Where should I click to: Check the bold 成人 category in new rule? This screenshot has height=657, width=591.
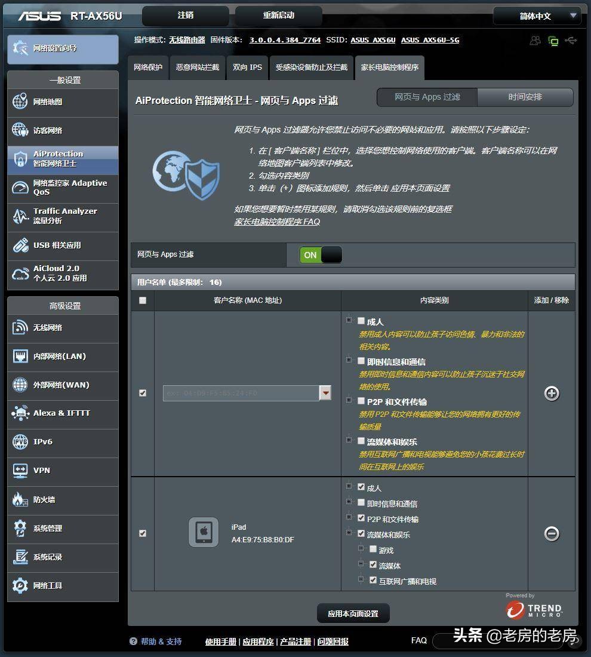coord(361,321)
